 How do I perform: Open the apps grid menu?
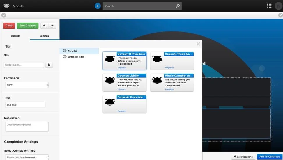269,6
